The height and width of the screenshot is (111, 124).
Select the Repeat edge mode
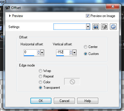point(40,76)
